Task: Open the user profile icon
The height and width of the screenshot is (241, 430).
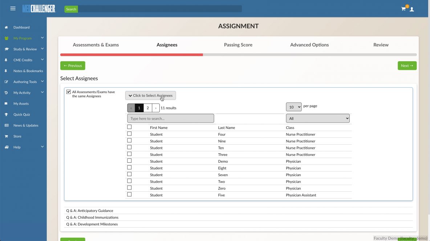Action: (411, 9)
